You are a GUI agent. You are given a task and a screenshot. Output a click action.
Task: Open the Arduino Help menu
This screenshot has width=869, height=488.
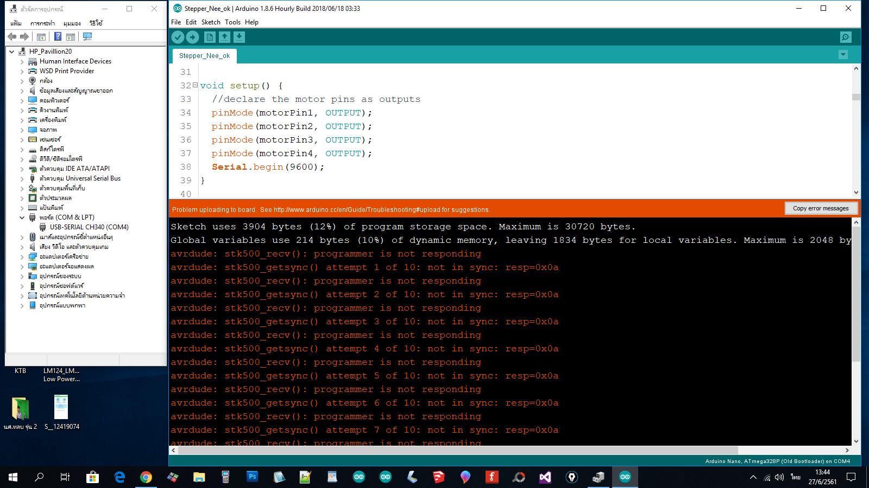(x=251, y=22)
